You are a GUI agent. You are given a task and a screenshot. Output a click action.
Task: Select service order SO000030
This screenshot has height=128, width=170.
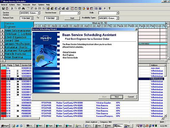tap(26, 103)
